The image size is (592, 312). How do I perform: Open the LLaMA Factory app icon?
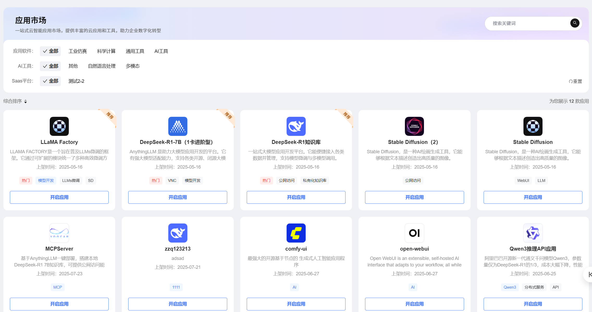click(59, 126)
